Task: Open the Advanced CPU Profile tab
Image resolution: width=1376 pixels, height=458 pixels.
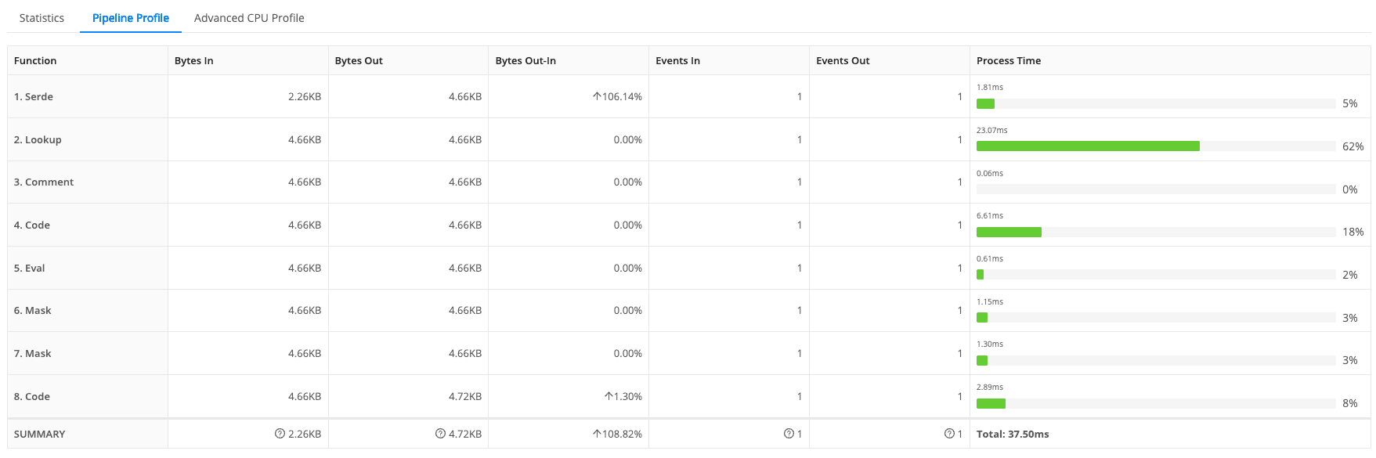Action: (249, 18)
